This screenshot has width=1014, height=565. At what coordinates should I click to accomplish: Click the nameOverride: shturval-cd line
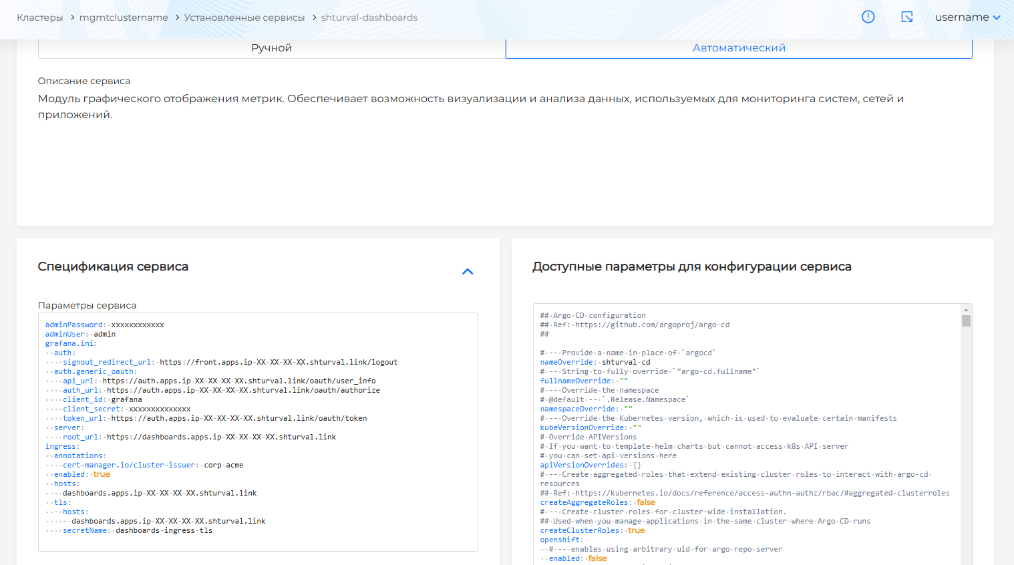point(595,362)
